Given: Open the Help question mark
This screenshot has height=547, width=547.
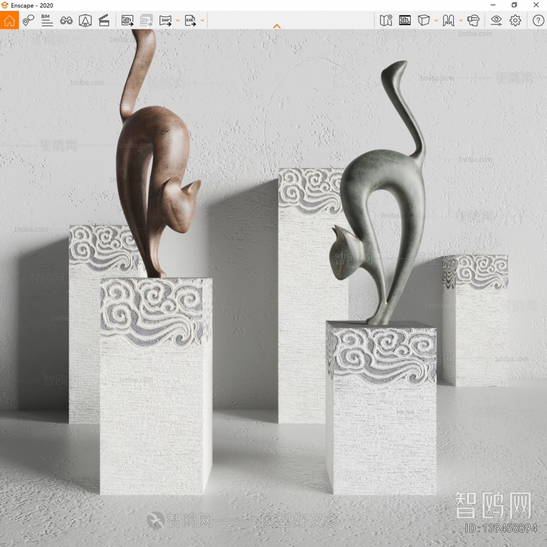Looking at the screenshot, I should pos(538,20).
